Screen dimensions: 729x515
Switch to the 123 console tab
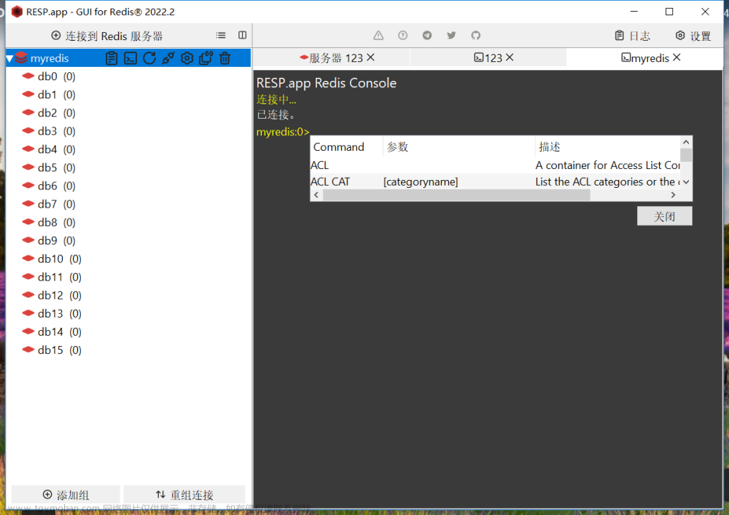point(488,58)
